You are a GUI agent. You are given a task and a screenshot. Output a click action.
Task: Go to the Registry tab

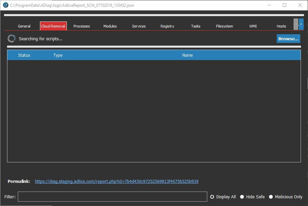167,26
